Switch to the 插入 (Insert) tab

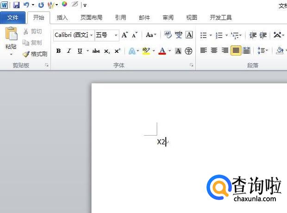(62, 18)
